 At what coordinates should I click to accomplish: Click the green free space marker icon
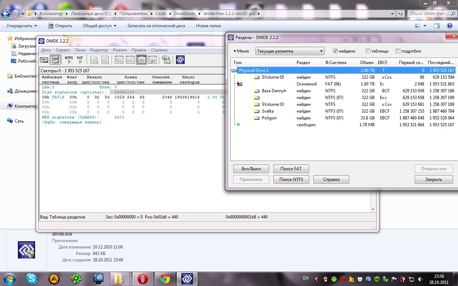pyautogui.click(x=238, y=124)
